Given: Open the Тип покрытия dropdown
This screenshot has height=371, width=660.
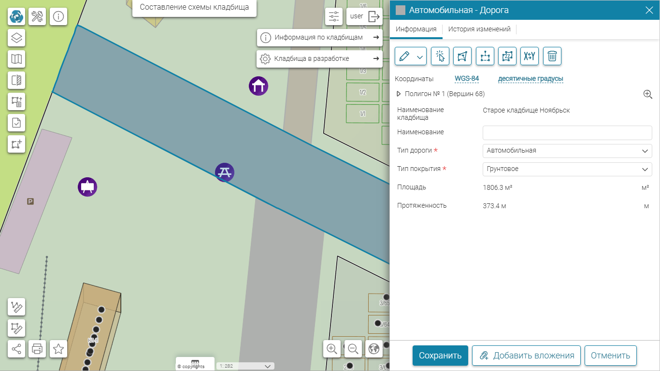Looking at the screenshot, I should coord(567,169).
